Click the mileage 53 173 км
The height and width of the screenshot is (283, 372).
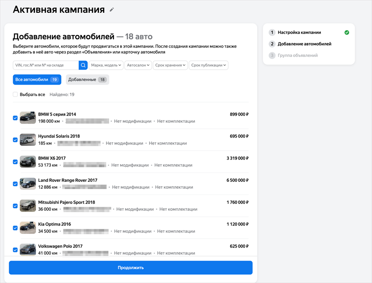click(48, 165)
